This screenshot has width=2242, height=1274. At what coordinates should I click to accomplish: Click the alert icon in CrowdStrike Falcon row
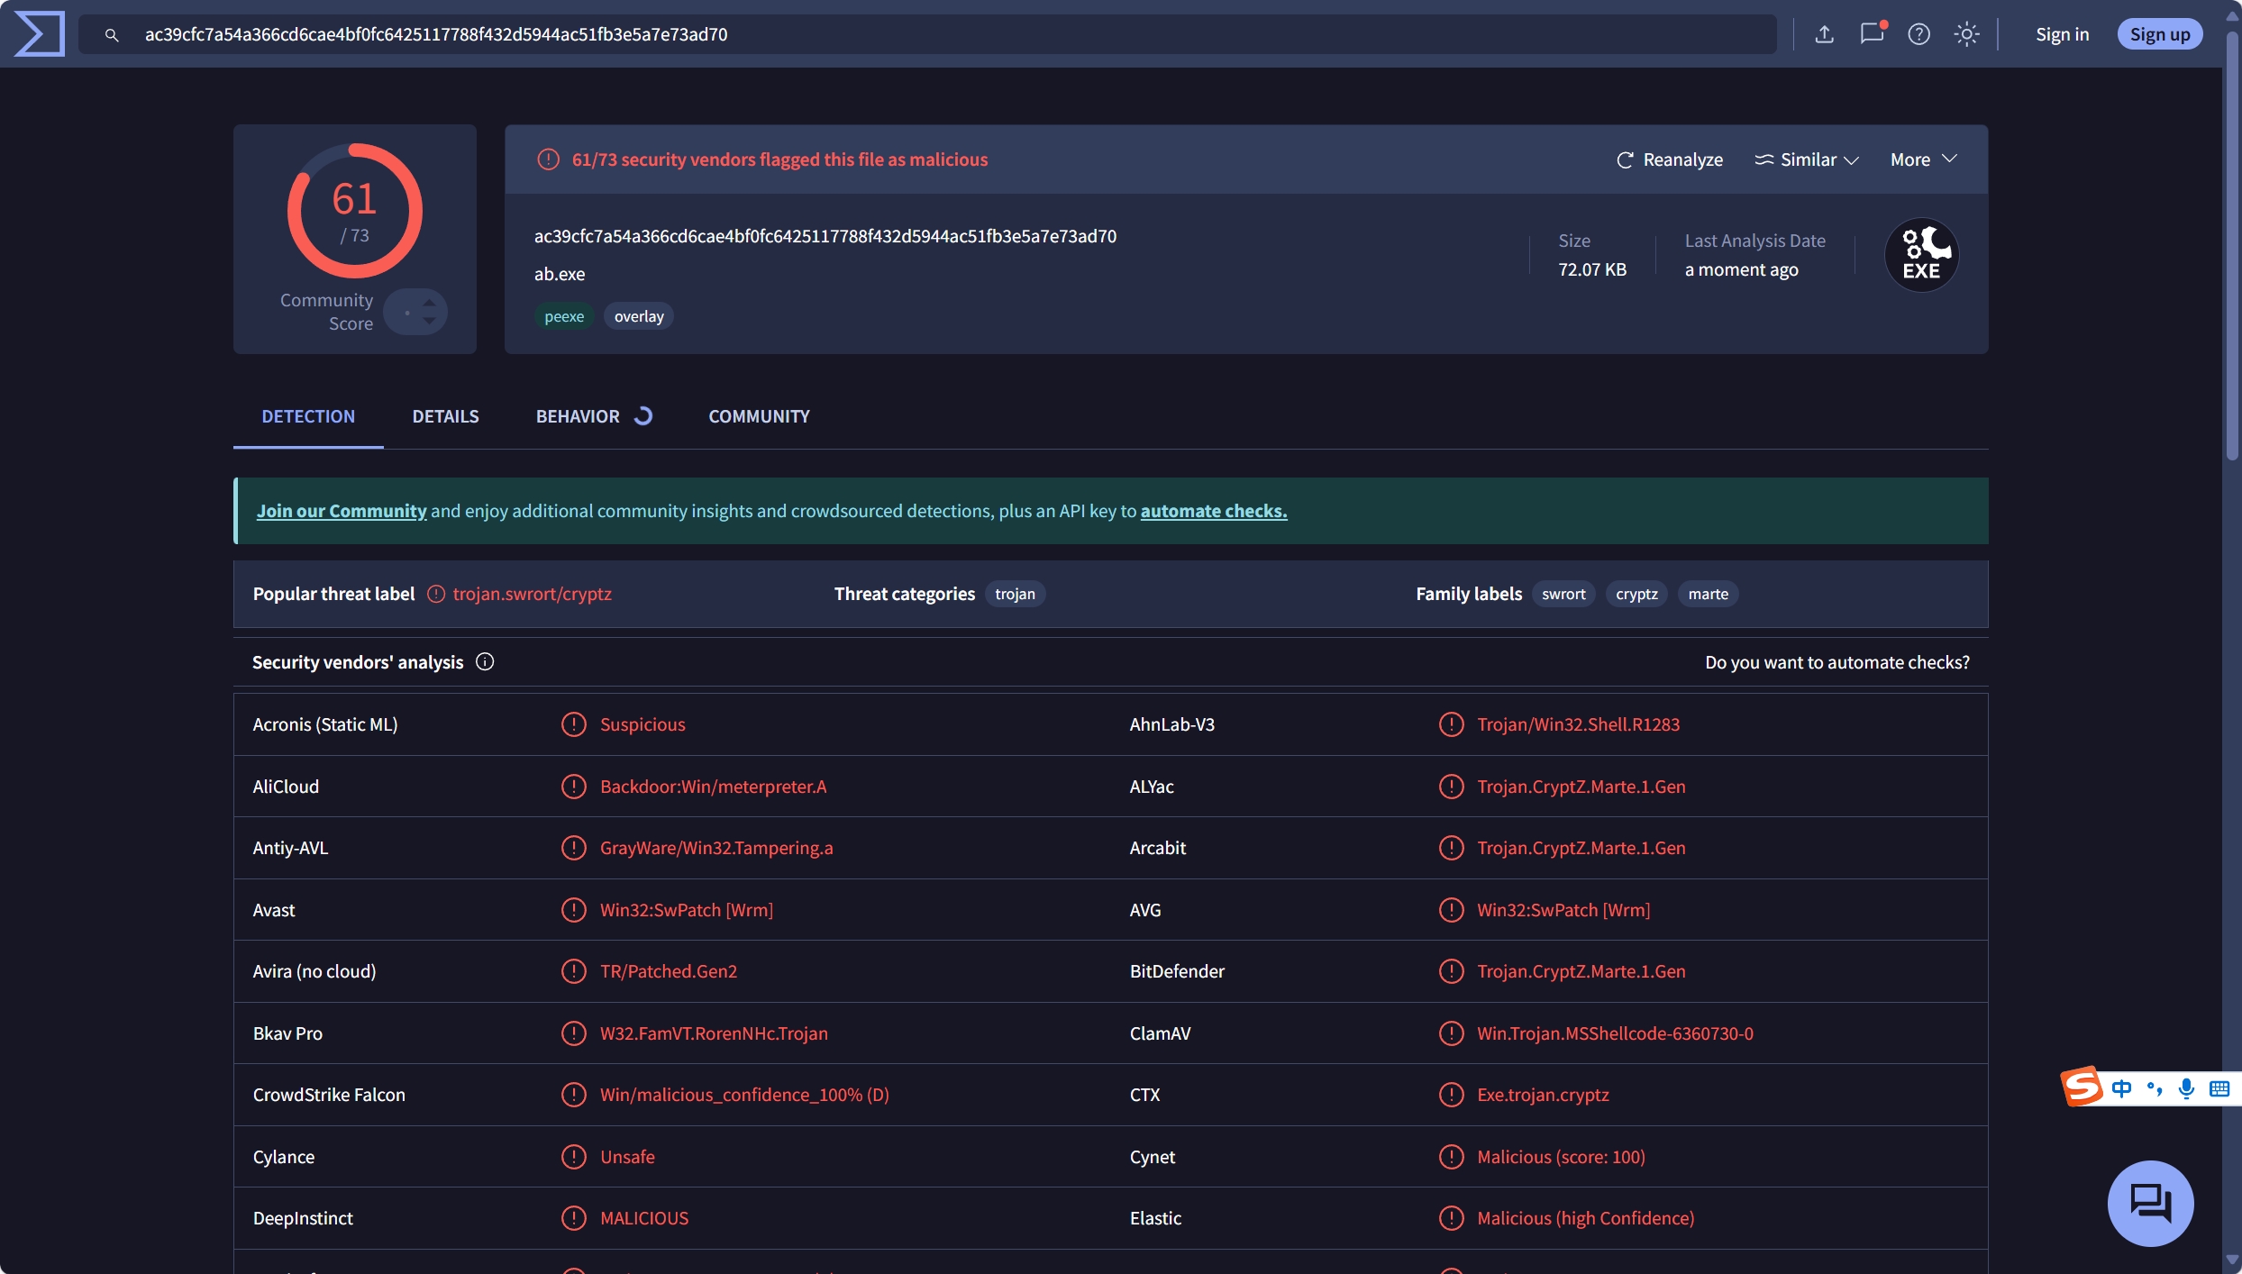click(574, 1095)
